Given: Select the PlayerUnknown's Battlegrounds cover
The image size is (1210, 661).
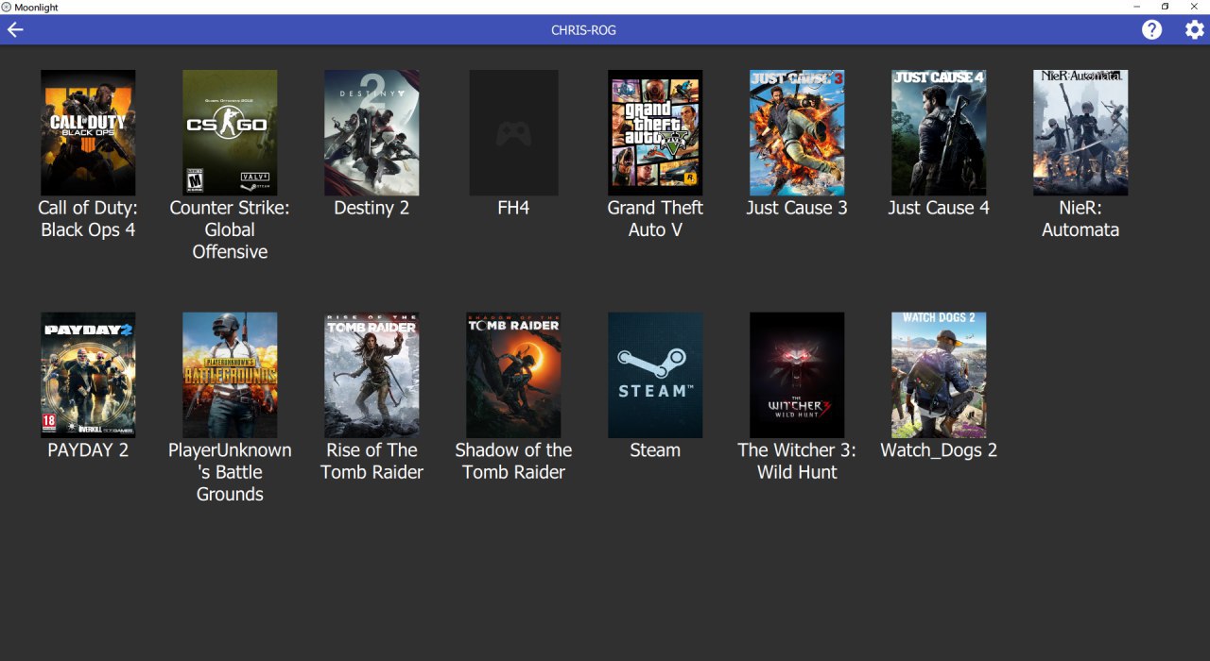Looking at the screenshot, I should click(x=230, y=375).
